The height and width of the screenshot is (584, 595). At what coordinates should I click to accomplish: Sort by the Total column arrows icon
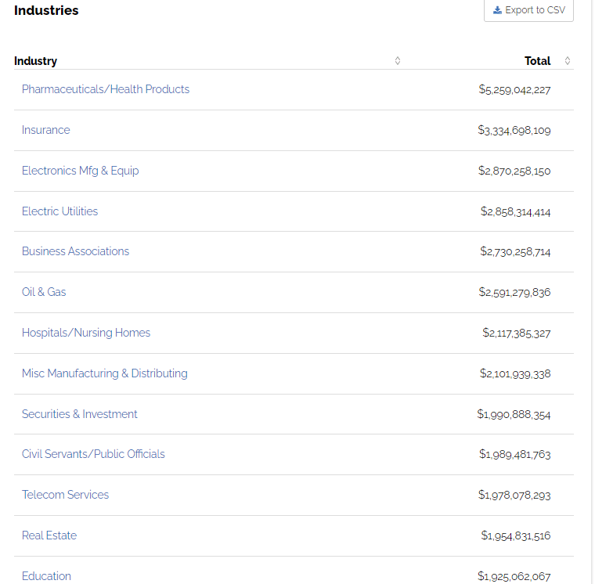[568, 61]
